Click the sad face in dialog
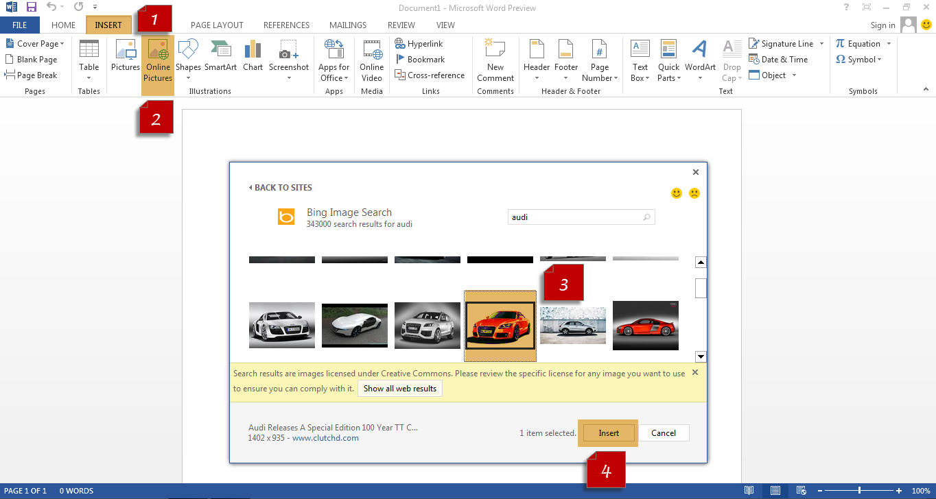The height and width of the screenshot is (499, 936). pos(694,193)
